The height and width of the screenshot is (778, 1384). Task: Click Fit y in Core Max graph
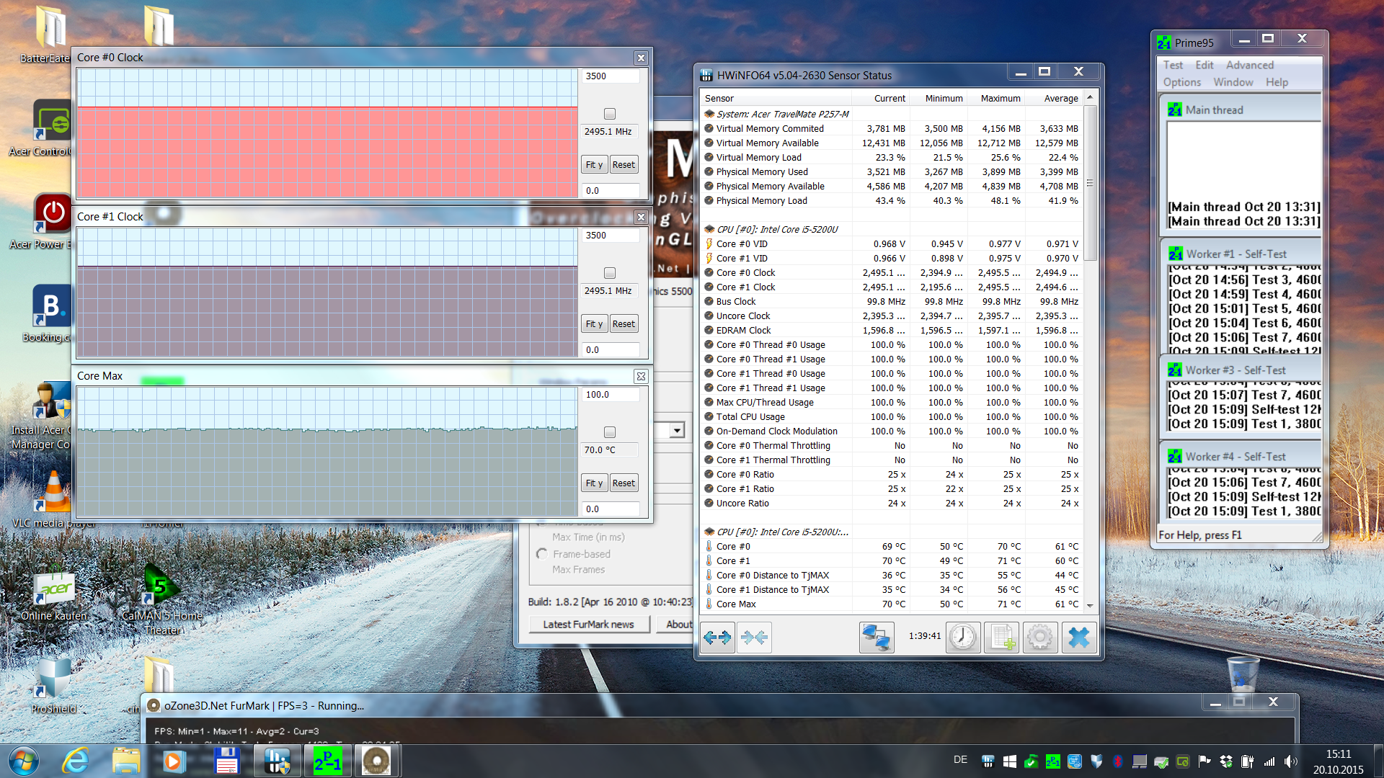[x=594, y=483]
